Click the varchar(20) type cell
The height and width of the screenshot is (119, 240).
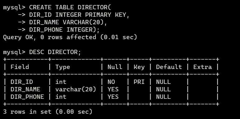coord(76,89)
